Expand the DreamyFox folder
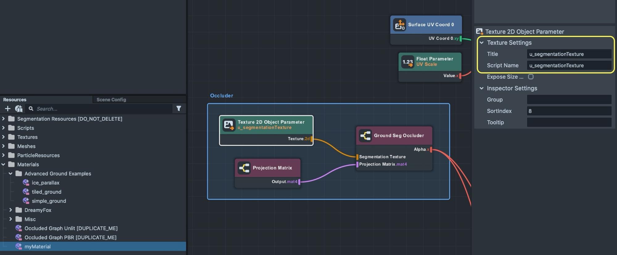 11,210
